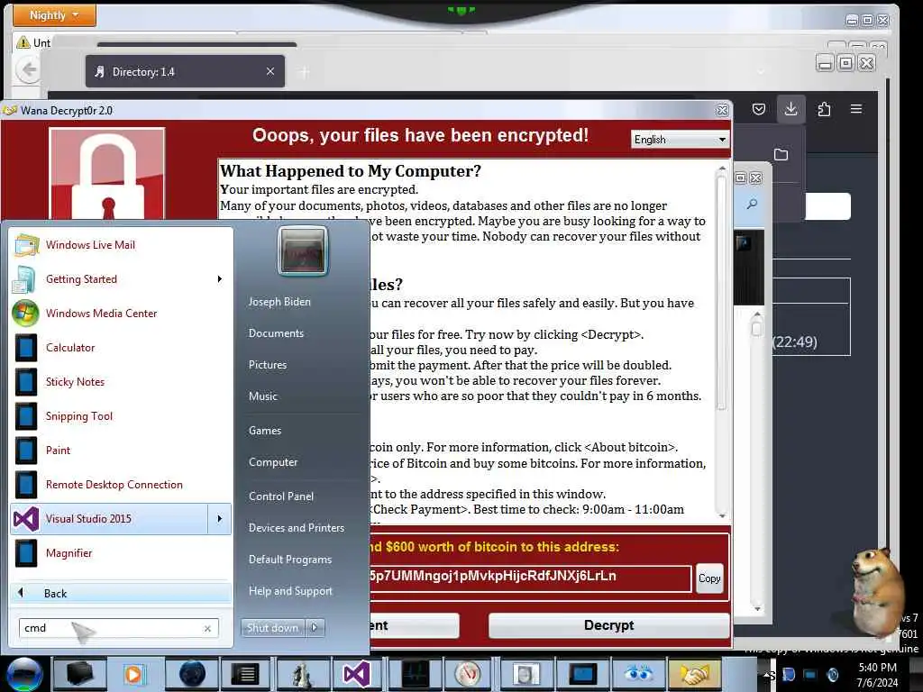Open Pocket save icon in browser toolbar

(x=759, y=109)
